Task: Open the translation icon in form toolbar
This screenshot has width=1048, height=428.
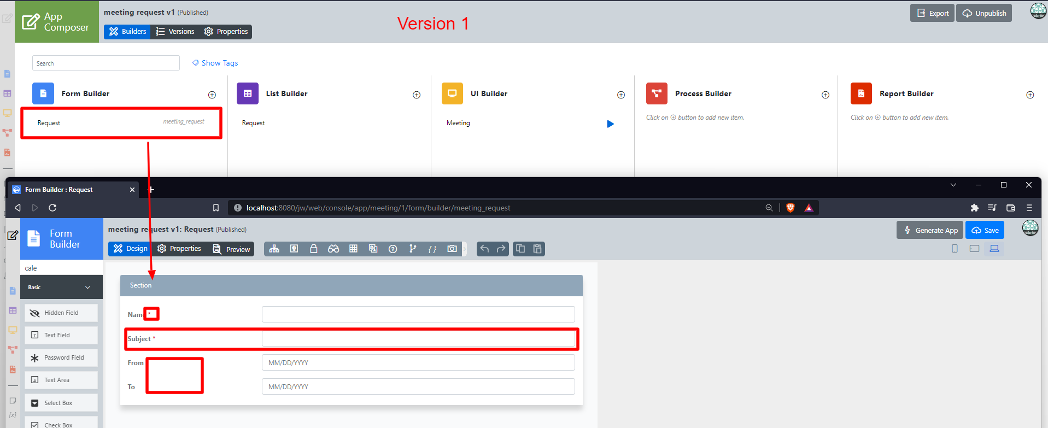Action: click(373, 249)
